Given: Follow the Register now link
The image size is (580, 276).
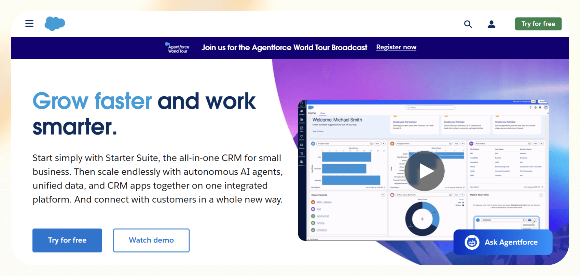Looking at the screenshot, I should (396, 47).
